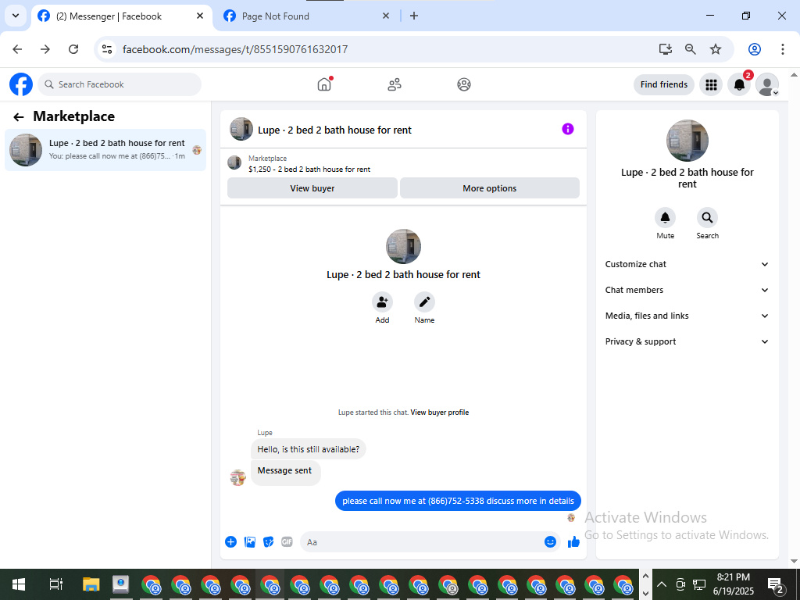This screenshot has width=800, height=600.
Task: Open the Home feed icon
Action: point(324,84)
